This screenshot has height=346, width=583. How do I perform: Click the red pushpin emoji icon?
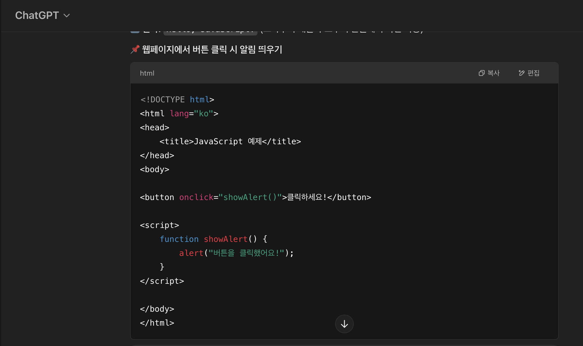(135, 49)
